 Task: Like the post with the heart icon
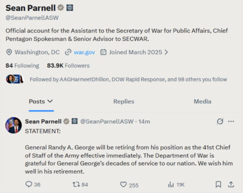tap(123, 184)
